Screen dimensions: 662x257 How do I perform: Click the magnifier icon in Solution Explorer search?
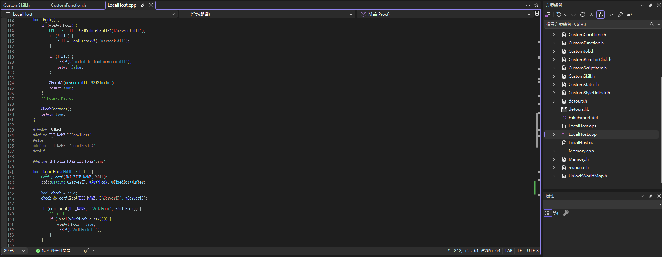pyautogui.click(x=652, y=24)
